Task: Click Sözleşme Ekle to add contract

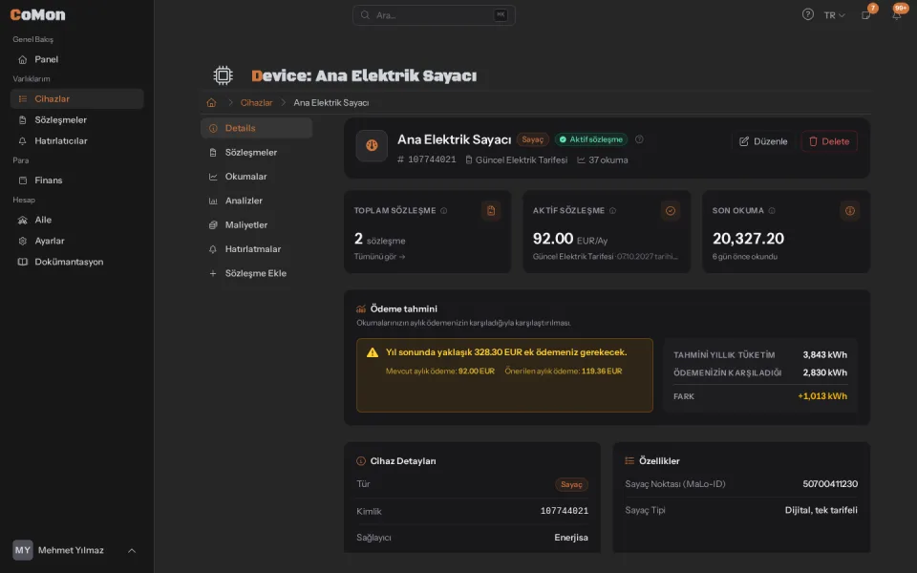Action: pos(256,273)
